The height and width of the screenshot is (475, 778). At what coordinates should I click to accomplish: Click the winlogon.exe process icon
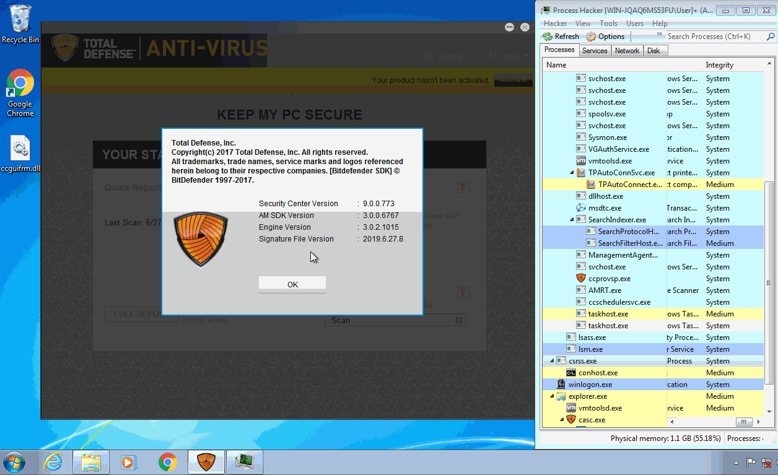tap(561, 385)
